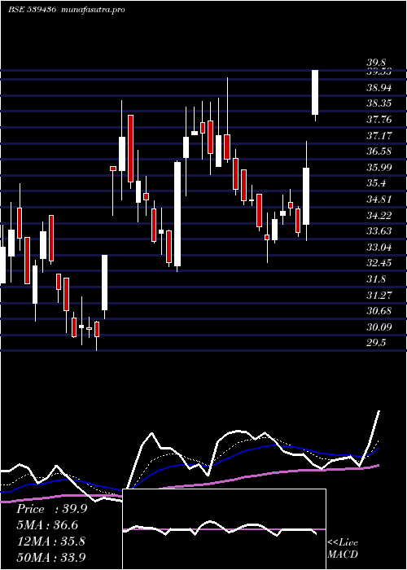
Task: Select the 30.09 price axis label
Action: [379, 327]
